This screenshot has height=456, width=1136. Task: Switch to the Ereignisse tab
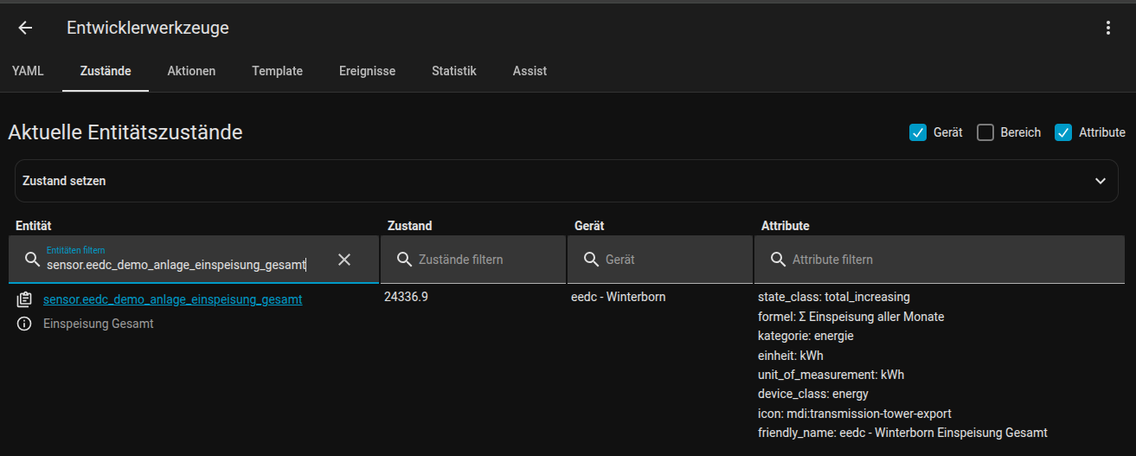pyautogui.click(x=368, y=71)
